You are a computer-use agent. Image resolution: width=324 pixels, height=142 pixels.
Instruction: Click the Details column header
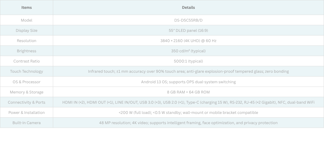click(x=188, y=8)
